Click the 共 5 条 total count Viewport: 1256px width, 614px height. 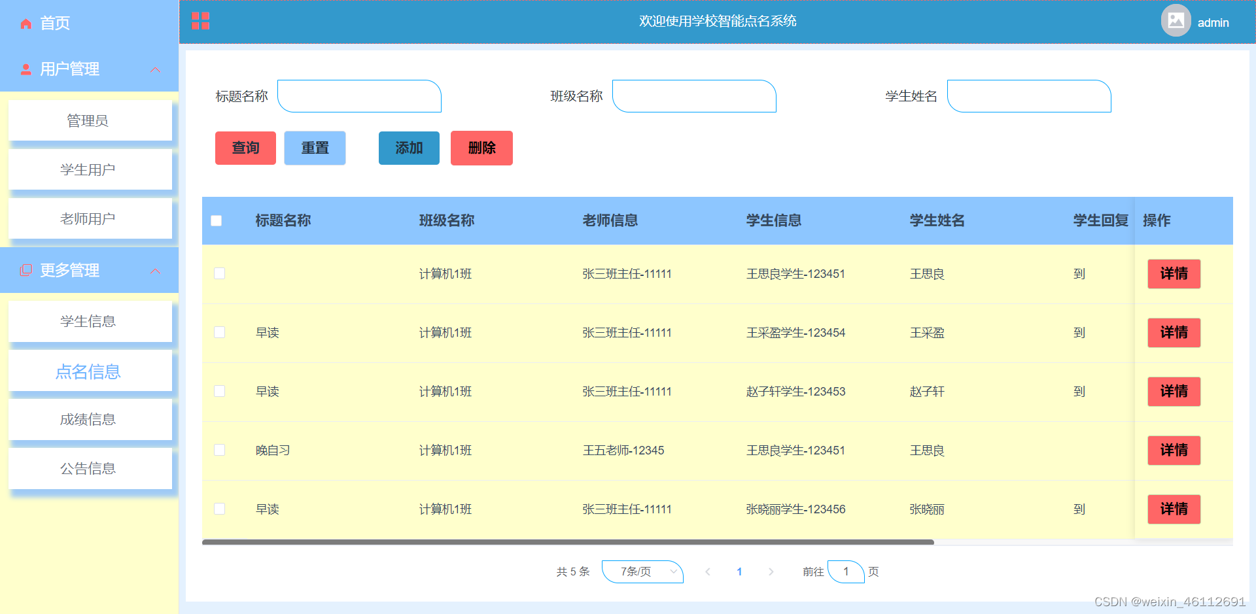(573, 571)
